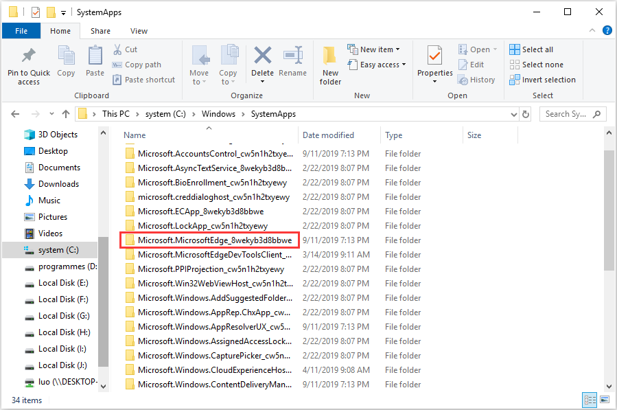Open Delete options dropdown arrow

coord(262,82)
